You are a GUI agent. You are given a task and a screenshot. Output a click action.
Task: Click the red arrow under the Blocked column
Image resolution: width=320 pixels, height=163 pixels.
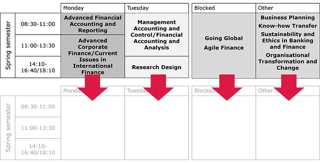(x=227, y=87)
